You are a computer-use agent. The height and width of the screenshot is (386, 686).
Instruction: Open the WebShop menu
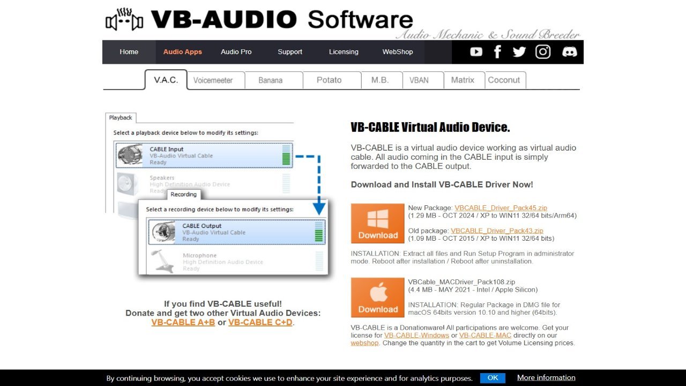point(398,52)
